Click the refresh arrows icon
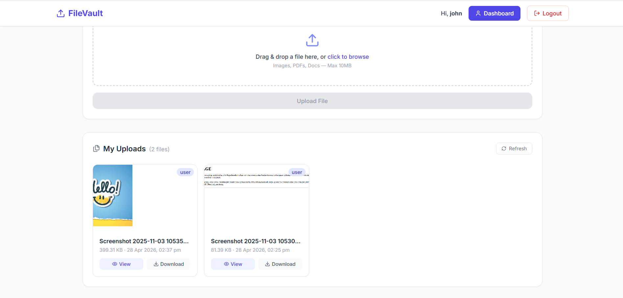623x298 pixels. (x=504, y=149)
